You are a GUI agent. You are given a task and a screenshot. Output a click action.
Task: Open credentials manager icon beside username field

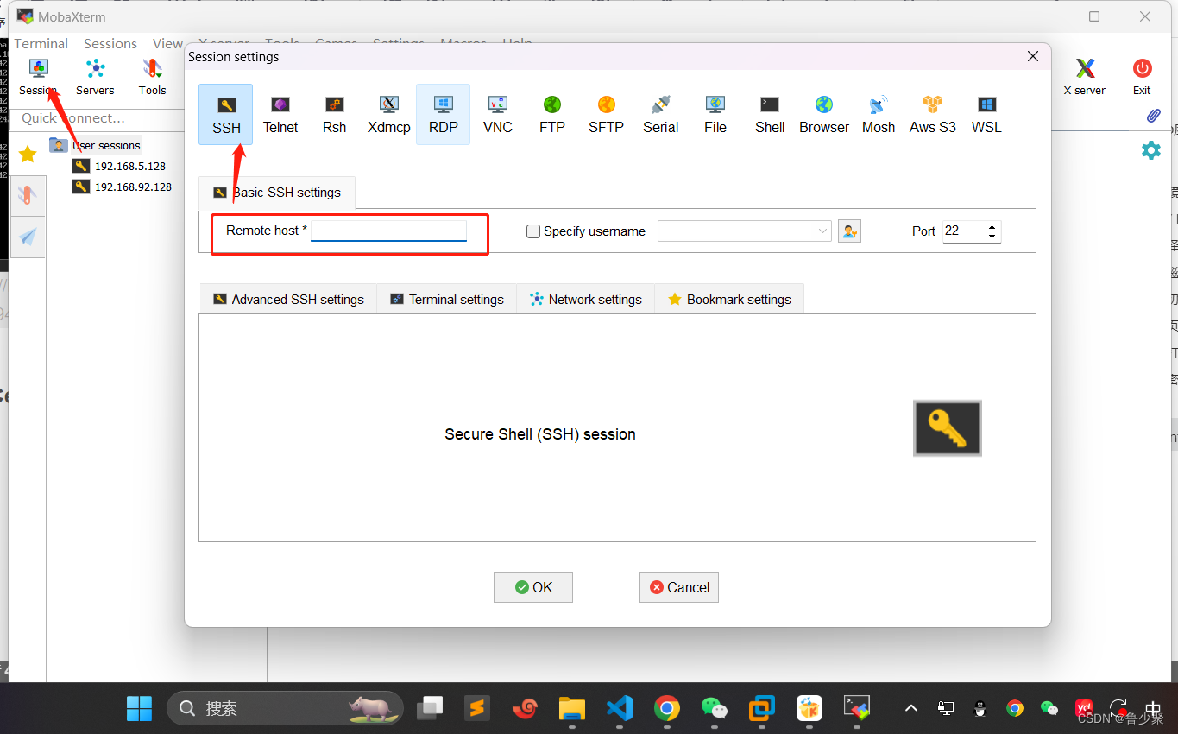point(849,231)
